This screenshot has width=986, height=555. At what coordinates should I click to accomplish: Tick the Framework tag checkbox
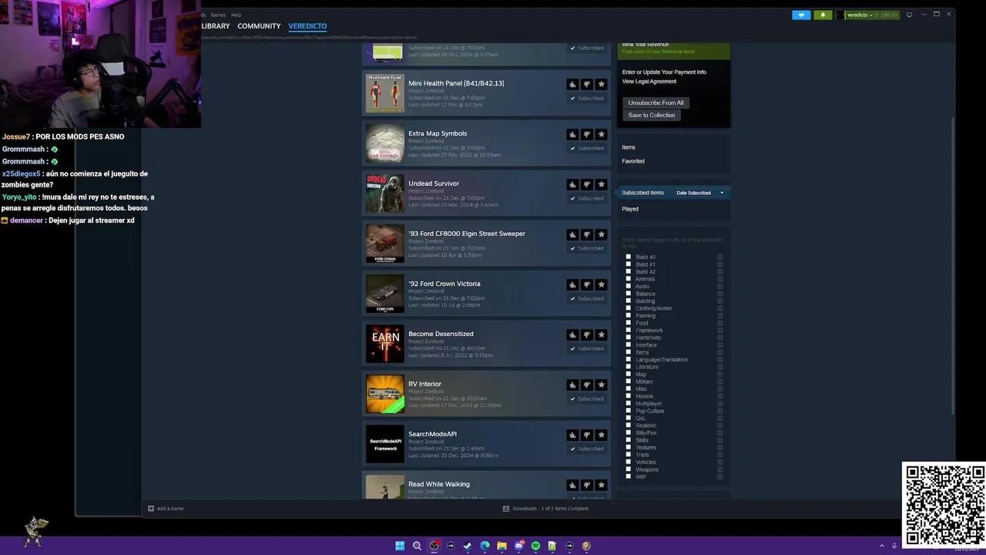629,330
